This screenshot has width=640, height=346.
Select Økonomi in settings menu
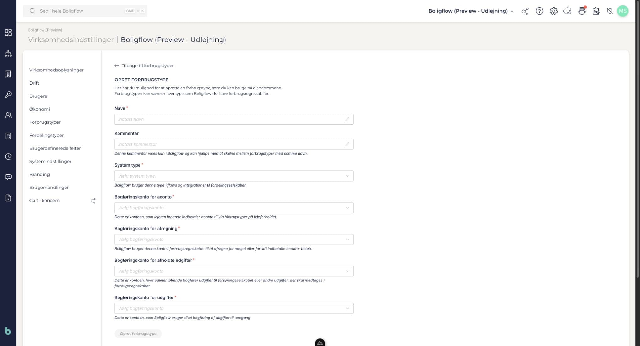coord(40,109)
